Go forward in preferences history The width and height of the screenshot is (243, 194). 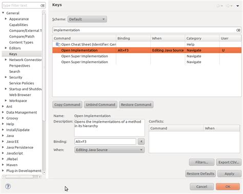229,6
